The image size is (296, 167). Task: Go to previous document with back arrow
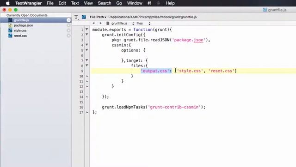pyautogui.click(x=93, y=23)
